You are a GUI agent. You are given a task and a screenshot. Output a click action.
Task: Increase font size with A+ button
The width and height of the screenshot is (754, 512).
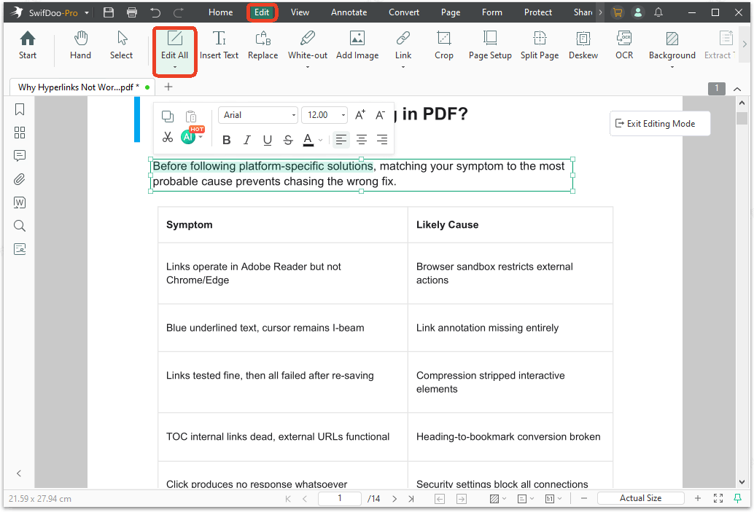click(x=360, y=115)
